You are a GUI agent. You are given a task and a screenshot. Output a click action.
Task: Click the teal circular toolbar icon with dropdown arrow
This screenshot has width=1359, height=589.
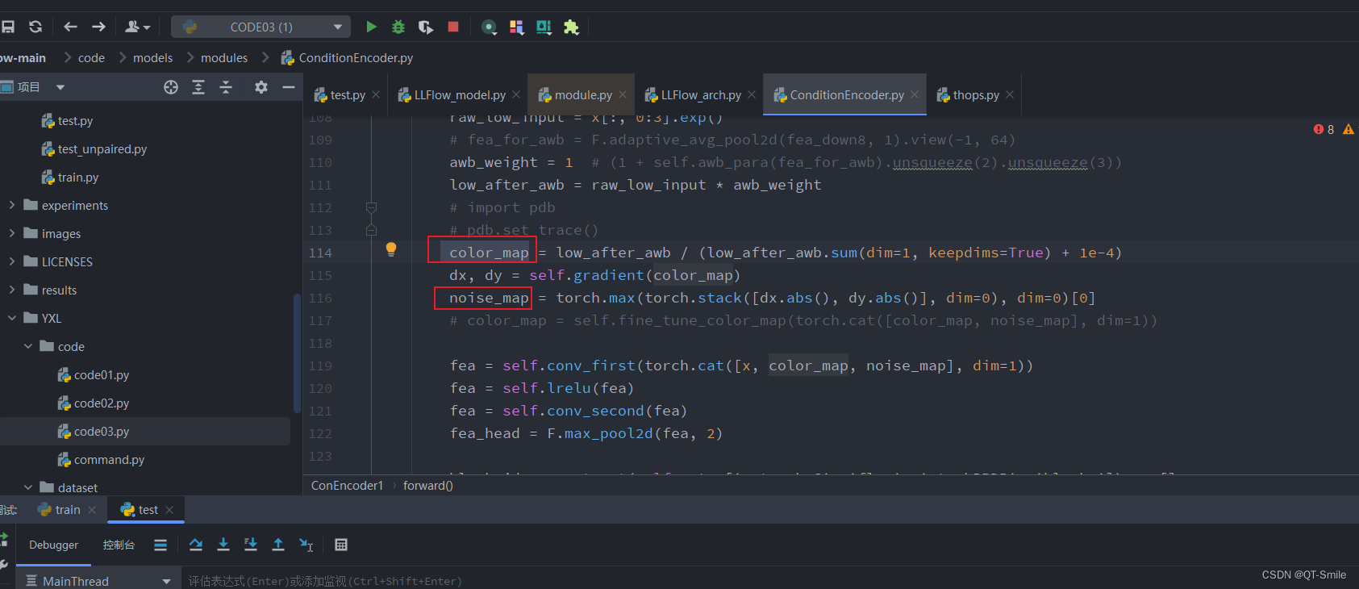[x=490, y=27]
